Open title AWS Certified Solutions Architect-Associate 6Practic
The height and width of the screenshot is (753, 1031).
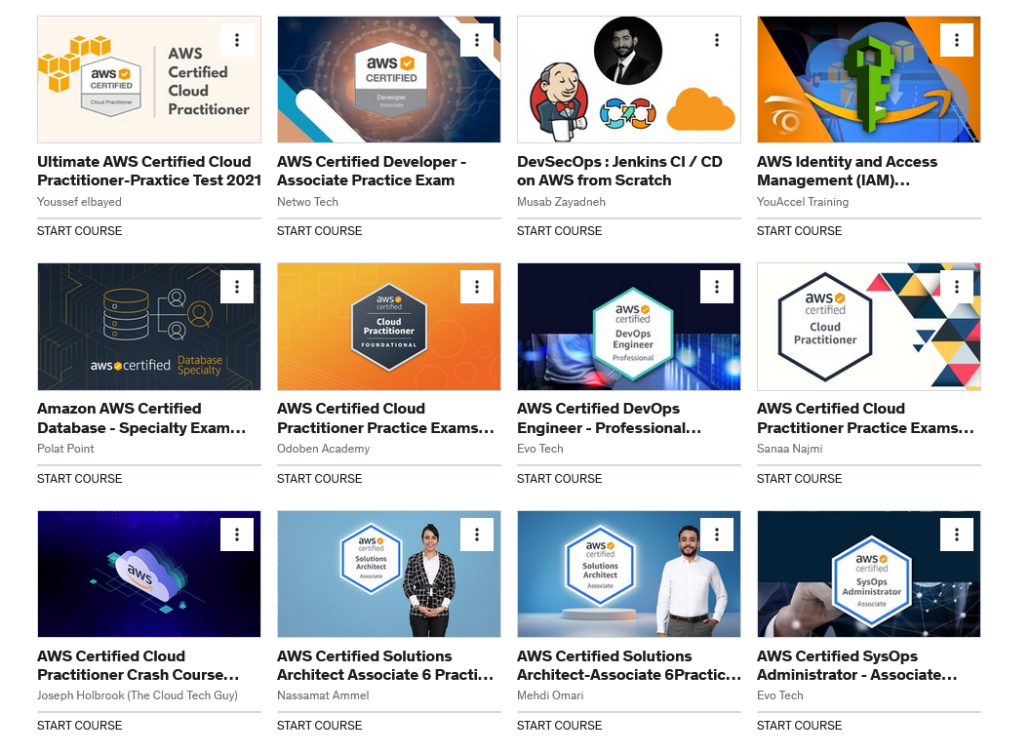(628, 665)
